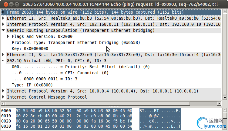Screen dimensions: 228x131
Task: Collapse Generic Routing Encapsulation section
Action: pyautogui.click(x=3, y=30)
